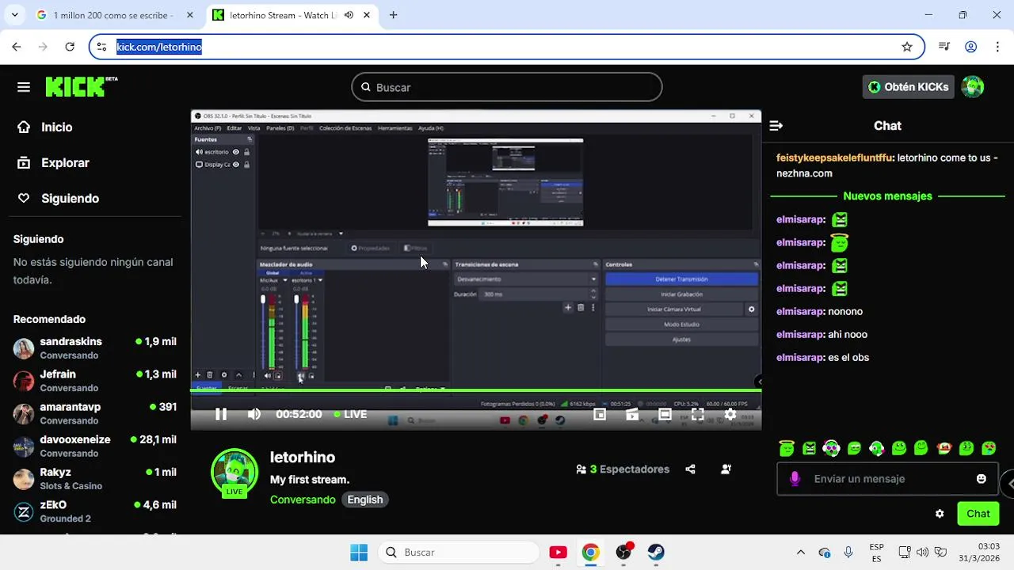The height and width of the screenshot is (570, 1014).
Task: Open the mini-player picture-in-picture mode
Action: (600, 414)
